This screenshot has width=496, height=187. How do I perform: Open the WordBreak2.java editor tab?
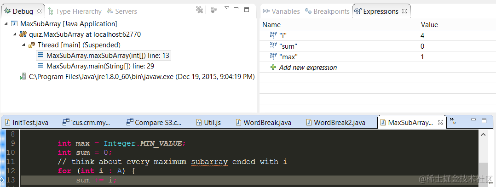(335, 122)
